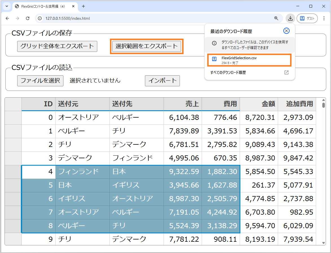
Task: Open the Chrome three-dot menu
Action: [x=324, y=18]
